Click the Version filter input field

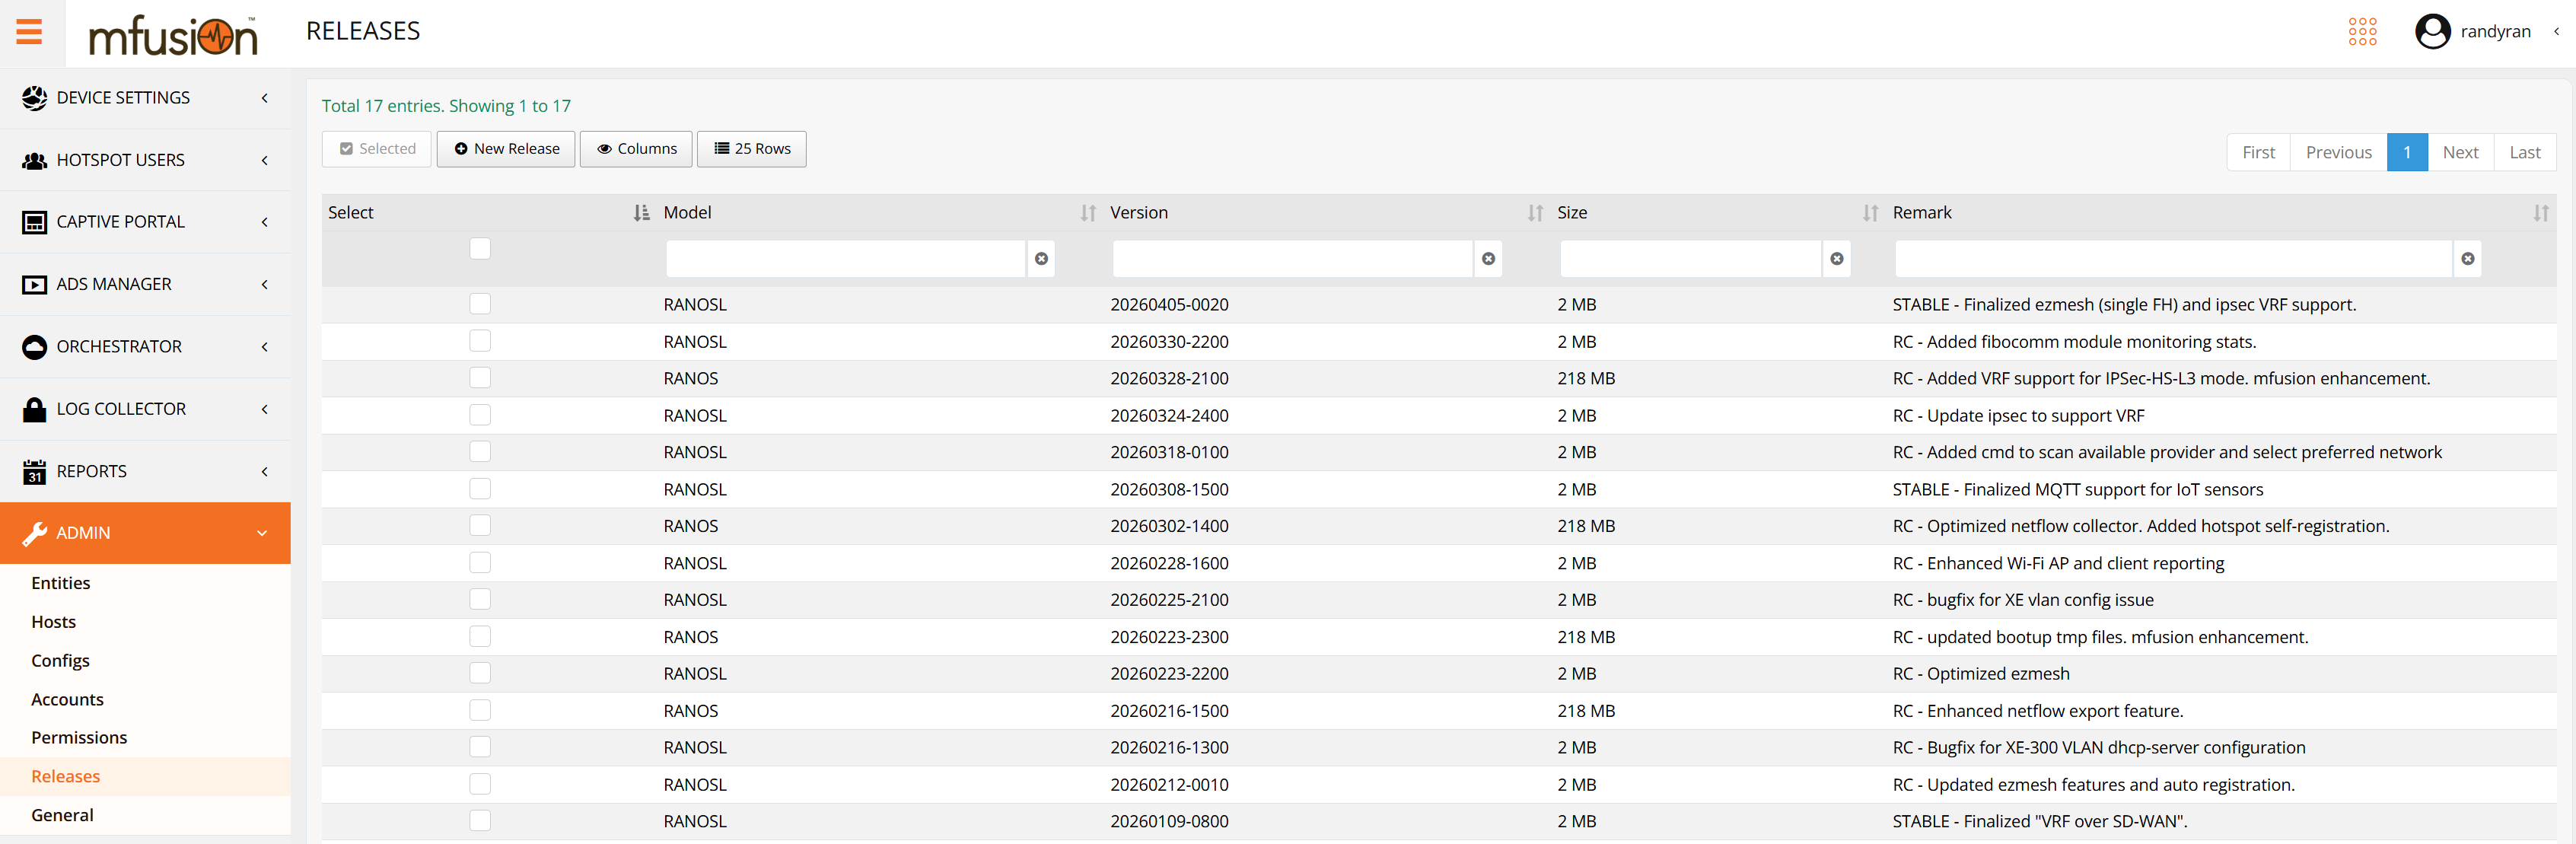point(1291,259)
